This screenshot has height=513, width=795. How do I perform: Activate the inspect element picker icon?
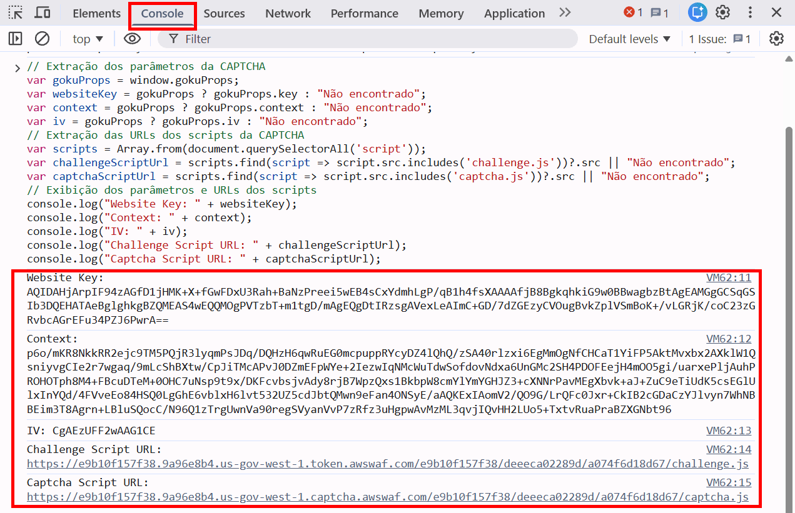(x=16, y=12)
